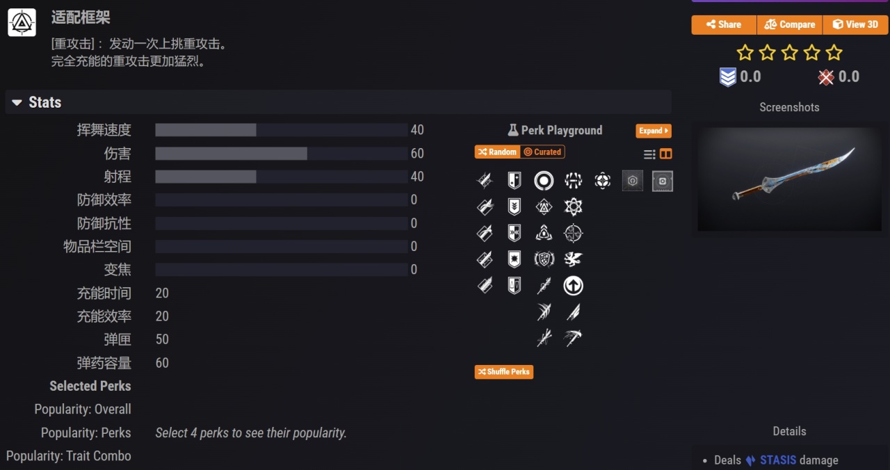Open the sword screenshot thumbnail
This screenshot has width=890, height=470.
(790, 179)
